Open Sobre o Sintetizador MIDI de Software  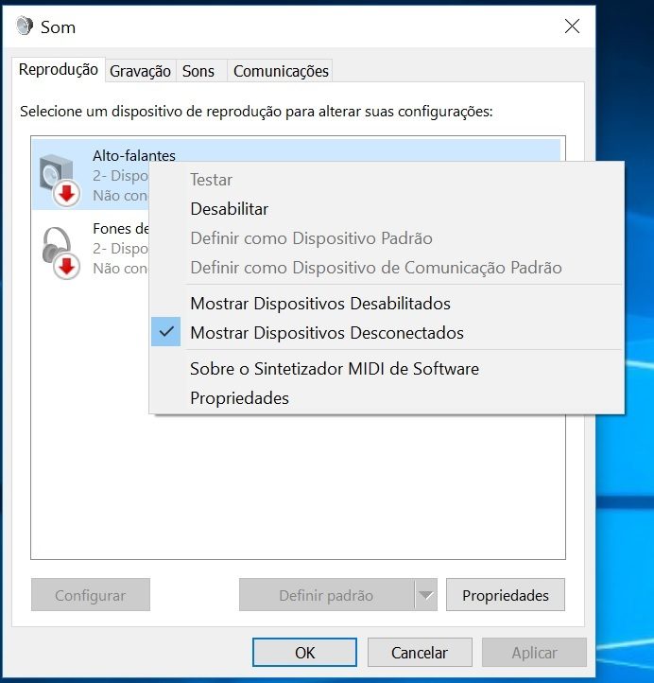[x=387, y=369]
